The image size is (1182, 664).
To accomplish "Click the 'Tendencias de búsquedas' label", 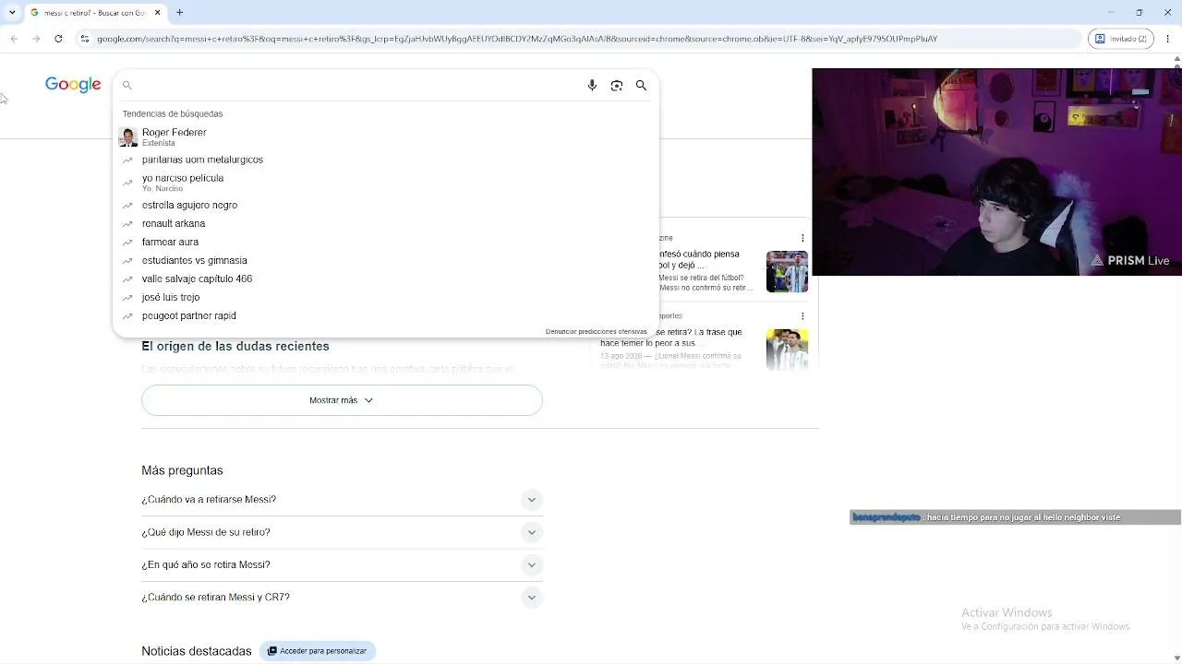I will click(173, 114).
